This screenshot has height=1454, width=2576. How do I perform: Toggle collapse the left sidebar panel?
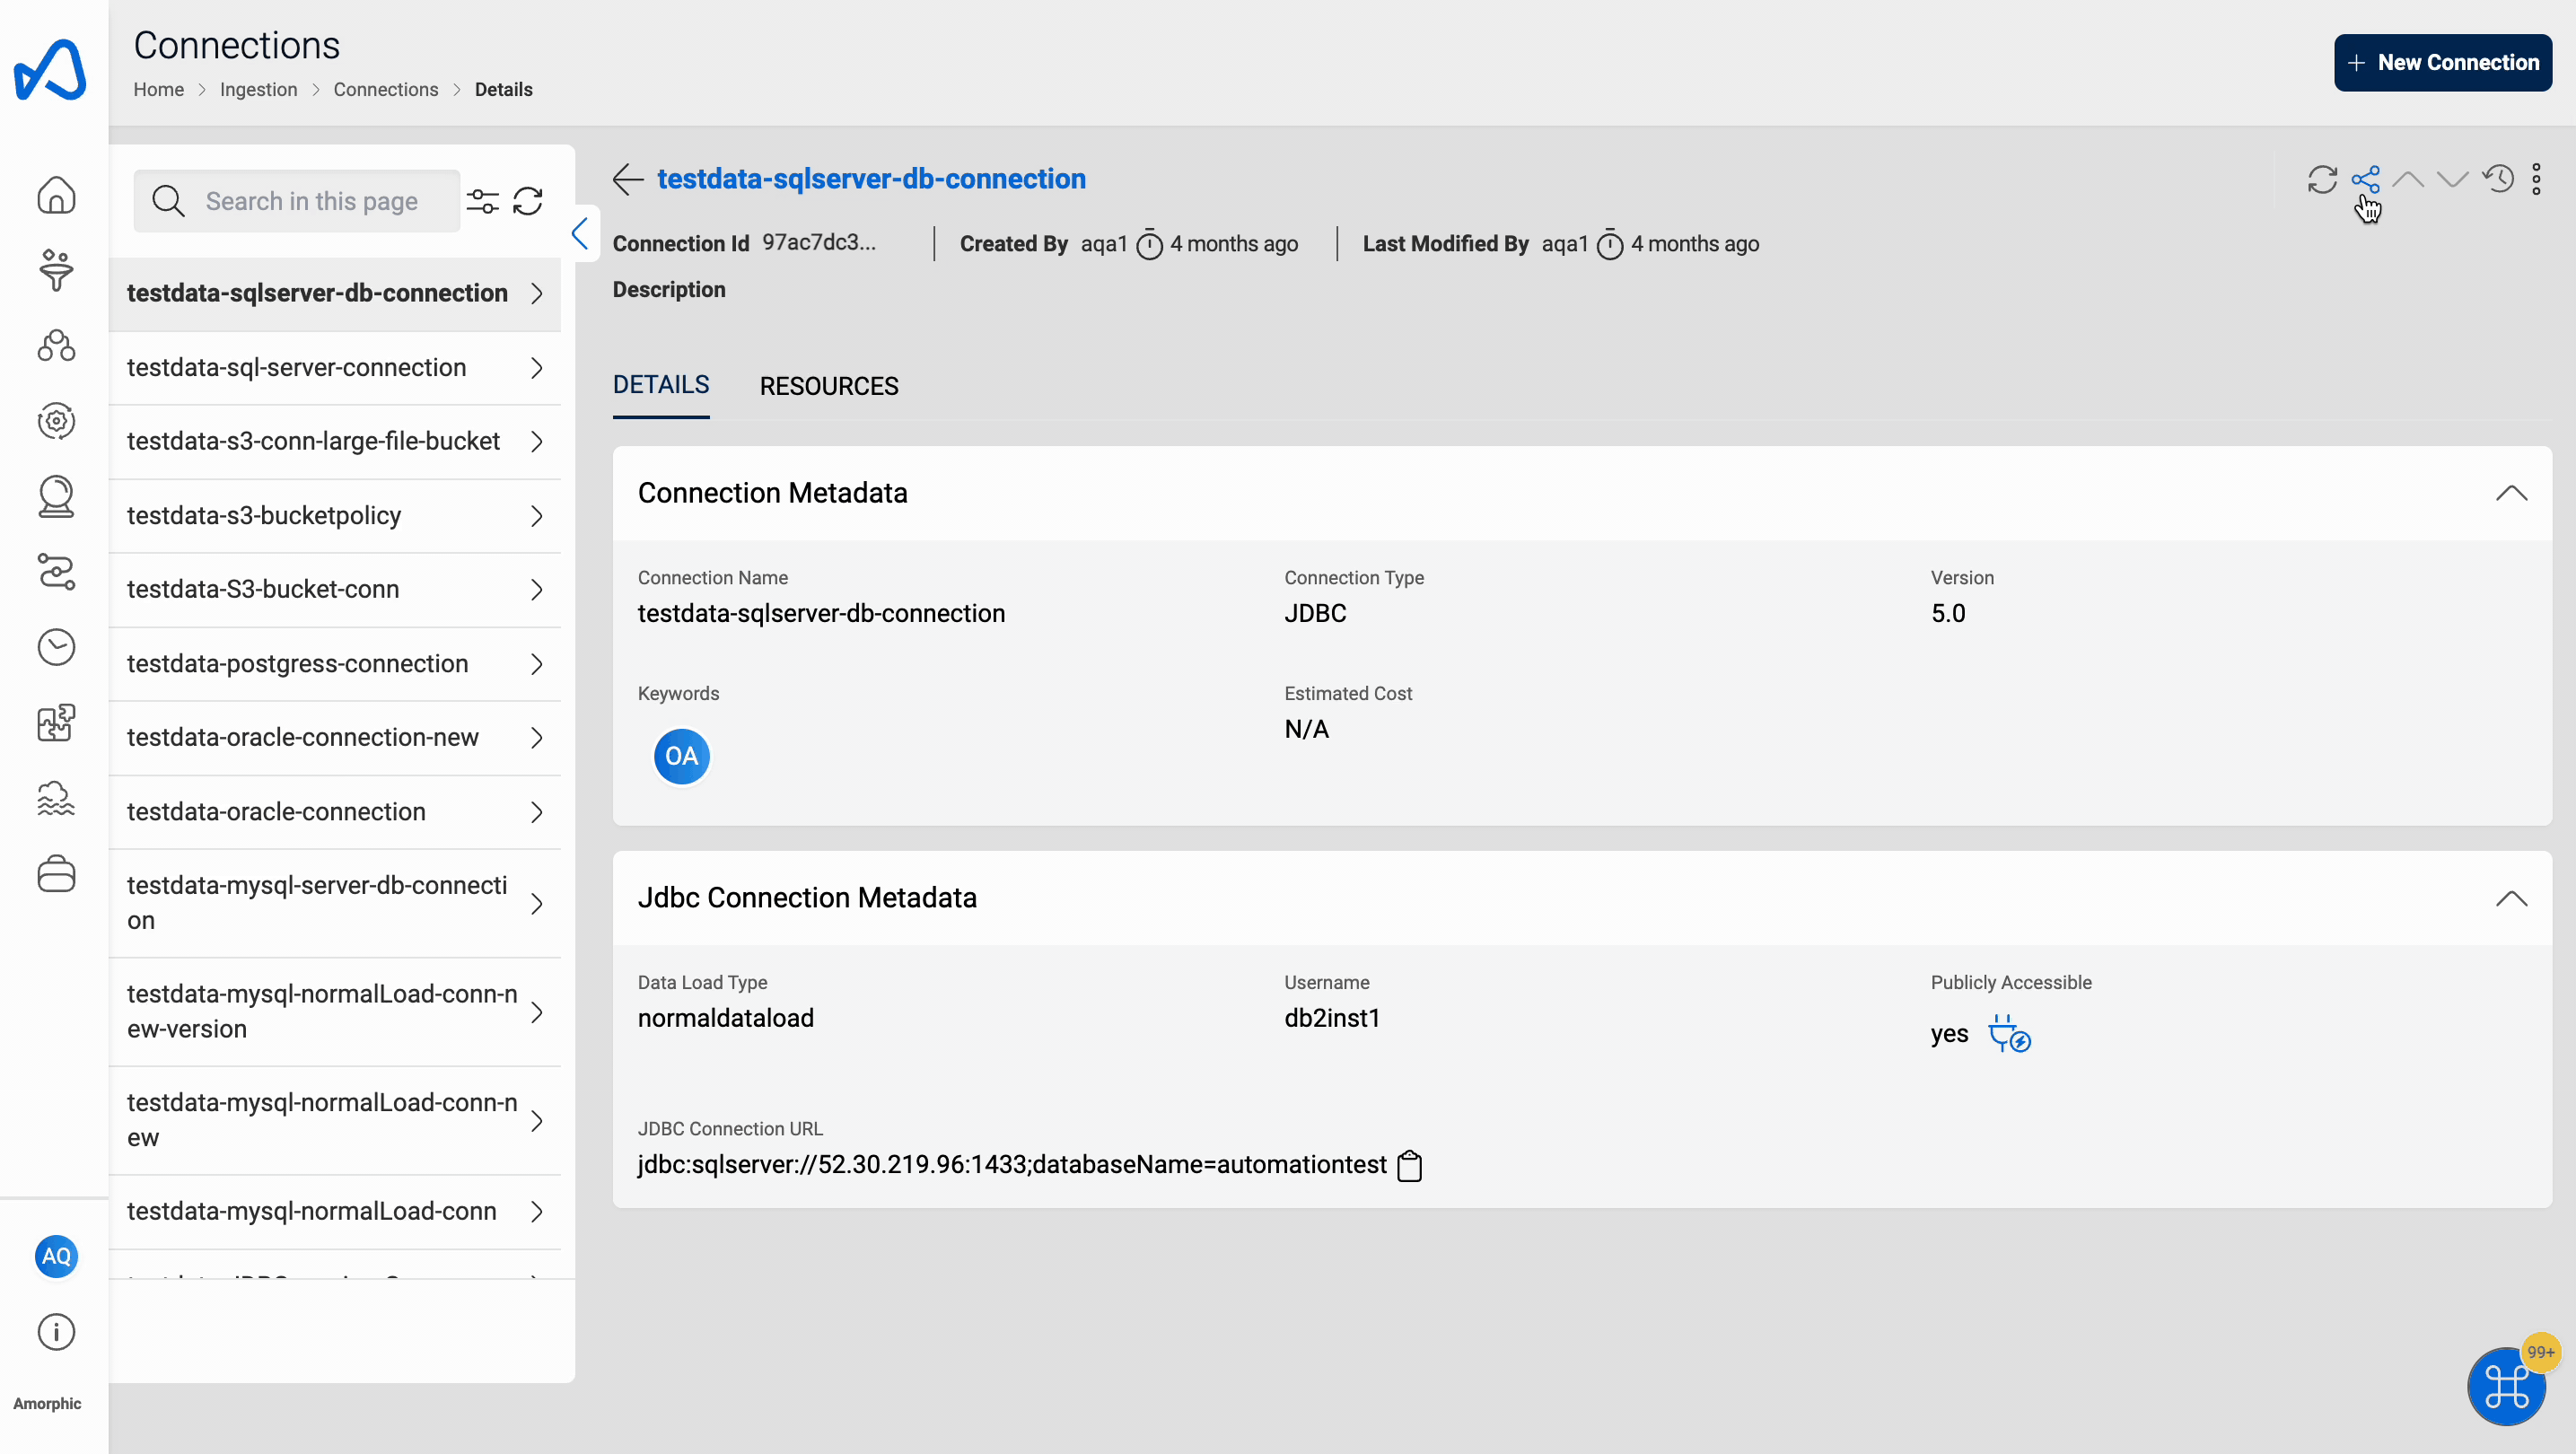tap(581, 232)
